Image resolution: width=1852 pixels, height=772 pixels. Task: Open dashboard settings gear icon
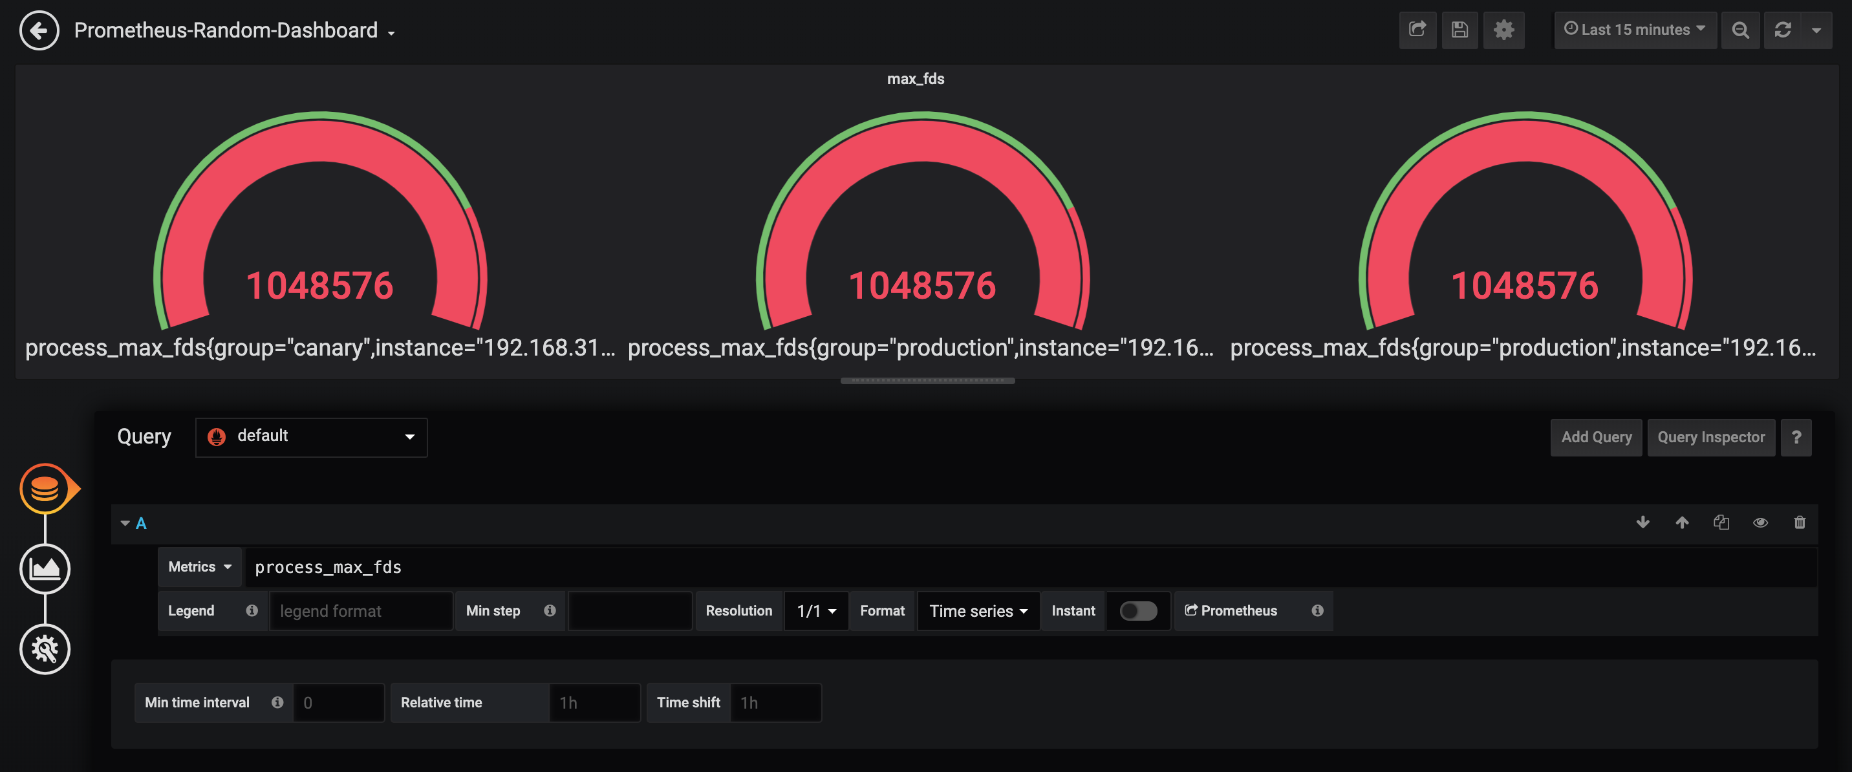[x=1503, y=30]
